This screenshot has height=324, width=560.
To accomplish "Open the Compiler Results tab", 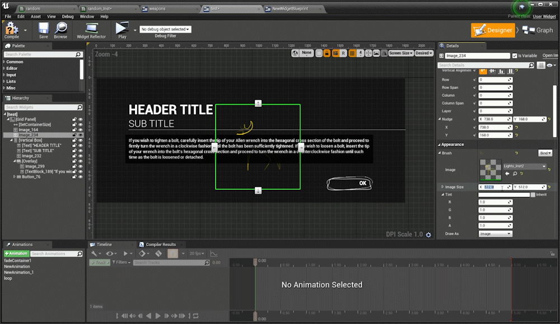I will (x=161, y=245).
